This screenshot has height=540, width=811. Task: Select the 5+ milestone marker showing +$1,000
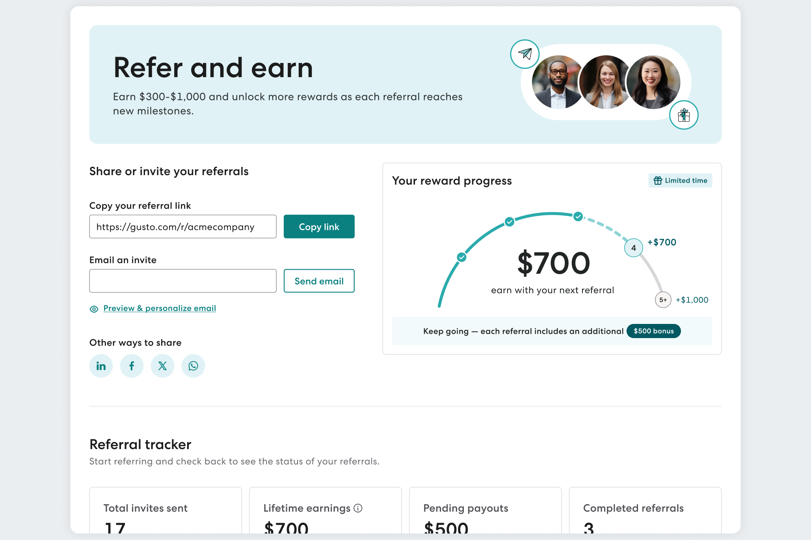pyautogui.click(x=662, y=300)
